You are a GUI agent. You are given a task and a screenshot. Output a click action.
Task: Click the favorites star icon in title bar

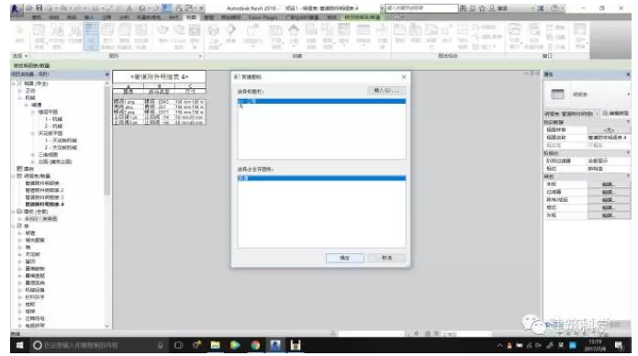[x=483, y=7]
